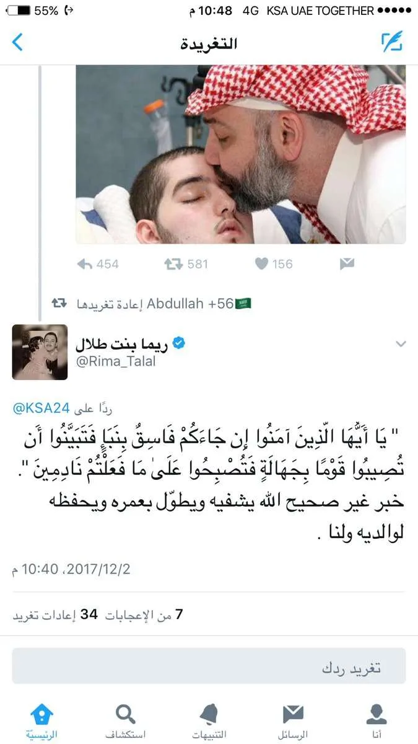The image size is (418, 744).
Task: Retweet the quoted tweet showing 581
Action: tap(186, 264)
